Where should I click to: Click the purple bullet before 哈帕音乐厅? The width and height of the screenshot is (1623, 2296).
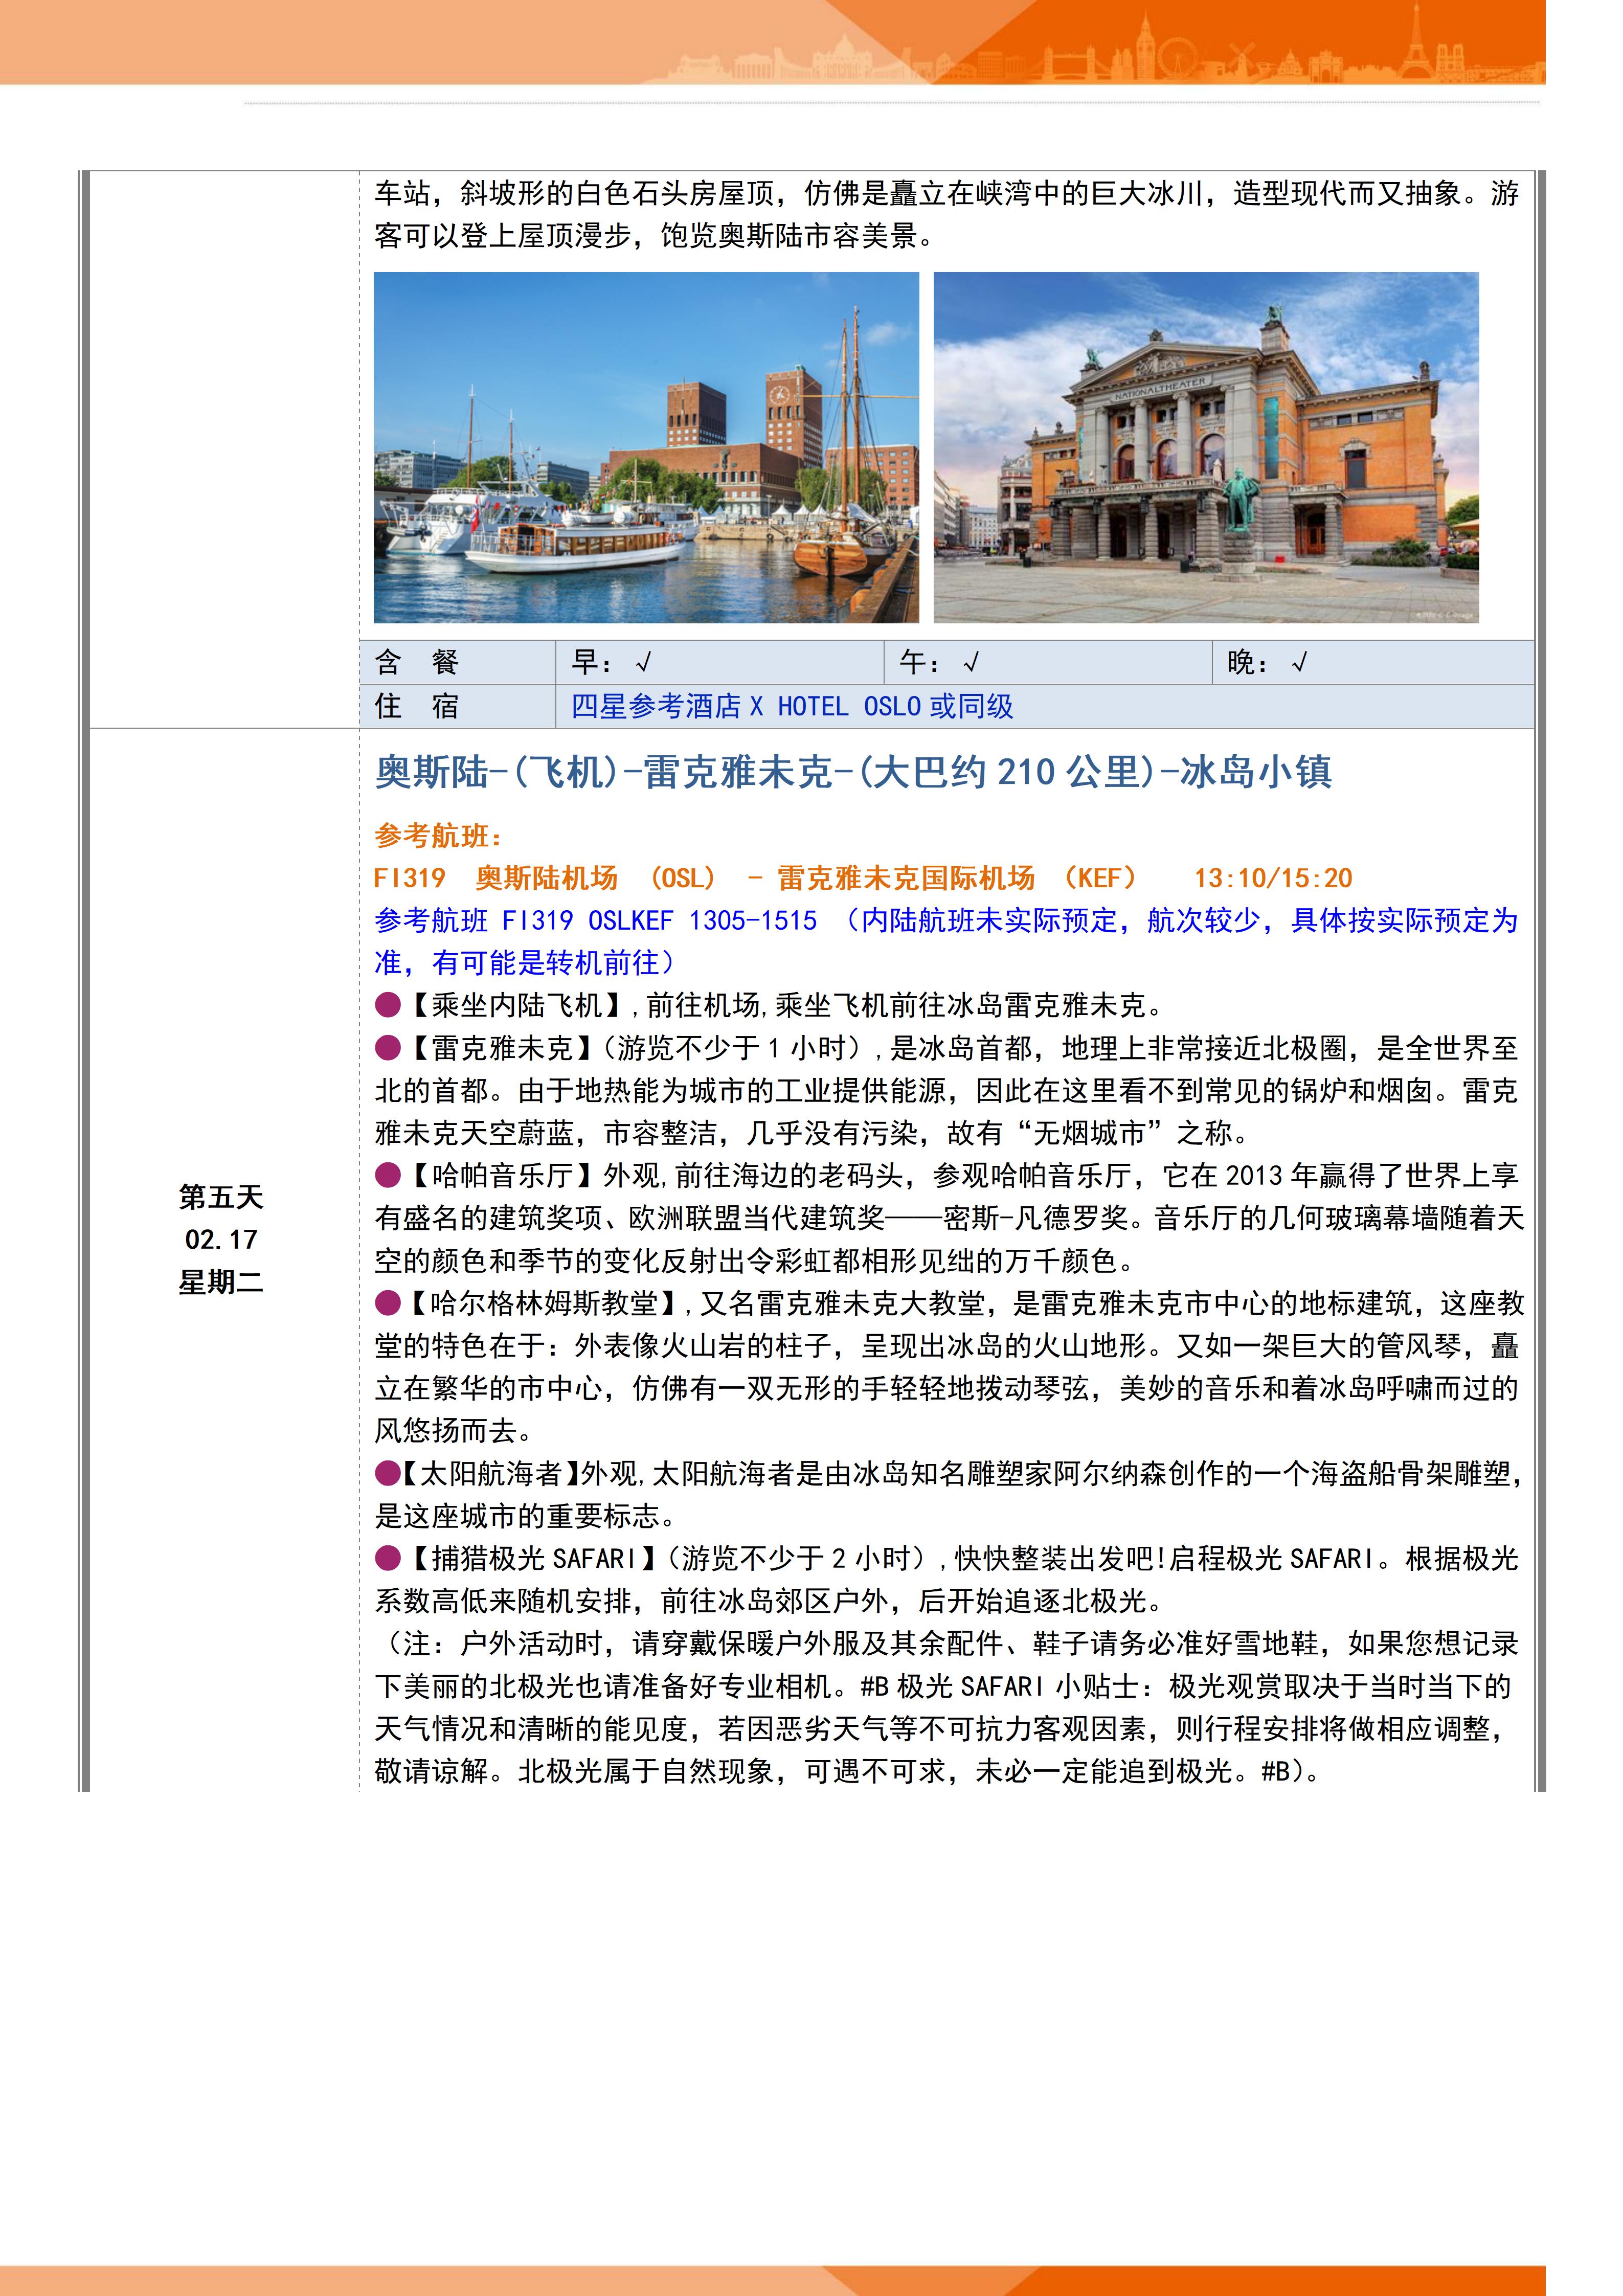point(388,1176)
